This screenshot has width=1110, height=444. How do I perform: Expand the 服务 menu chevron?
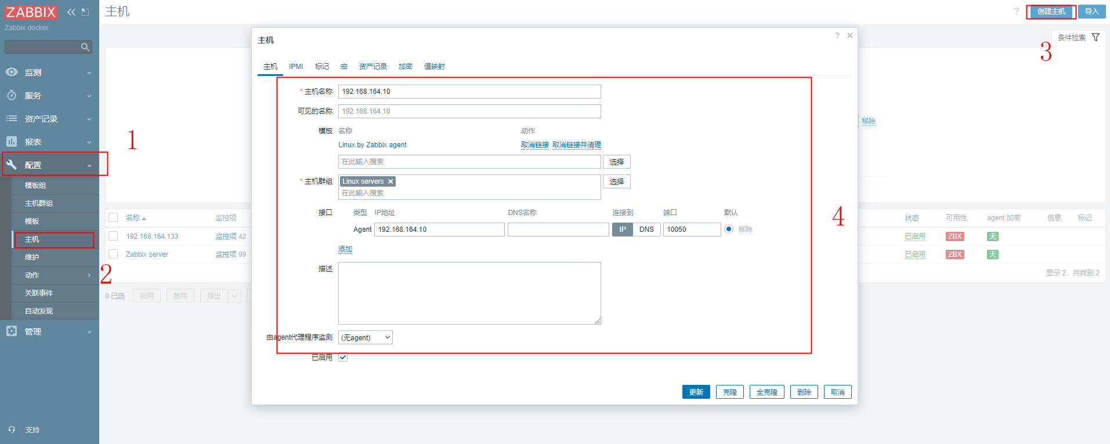pyautogui.click(x=89, y=96)
